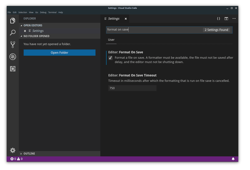This screenshot has width=250, height=170.
Task: Close Settings from the Open Editors list
Action: coord(25,31)
